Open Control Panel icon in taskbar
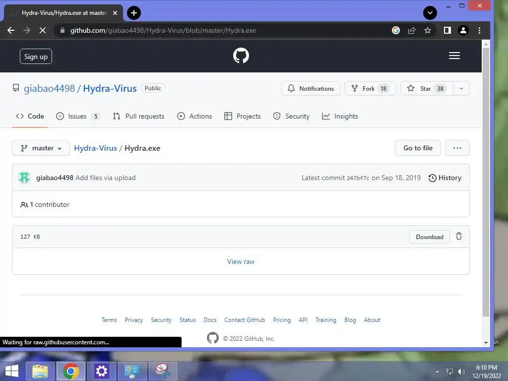 132,371
